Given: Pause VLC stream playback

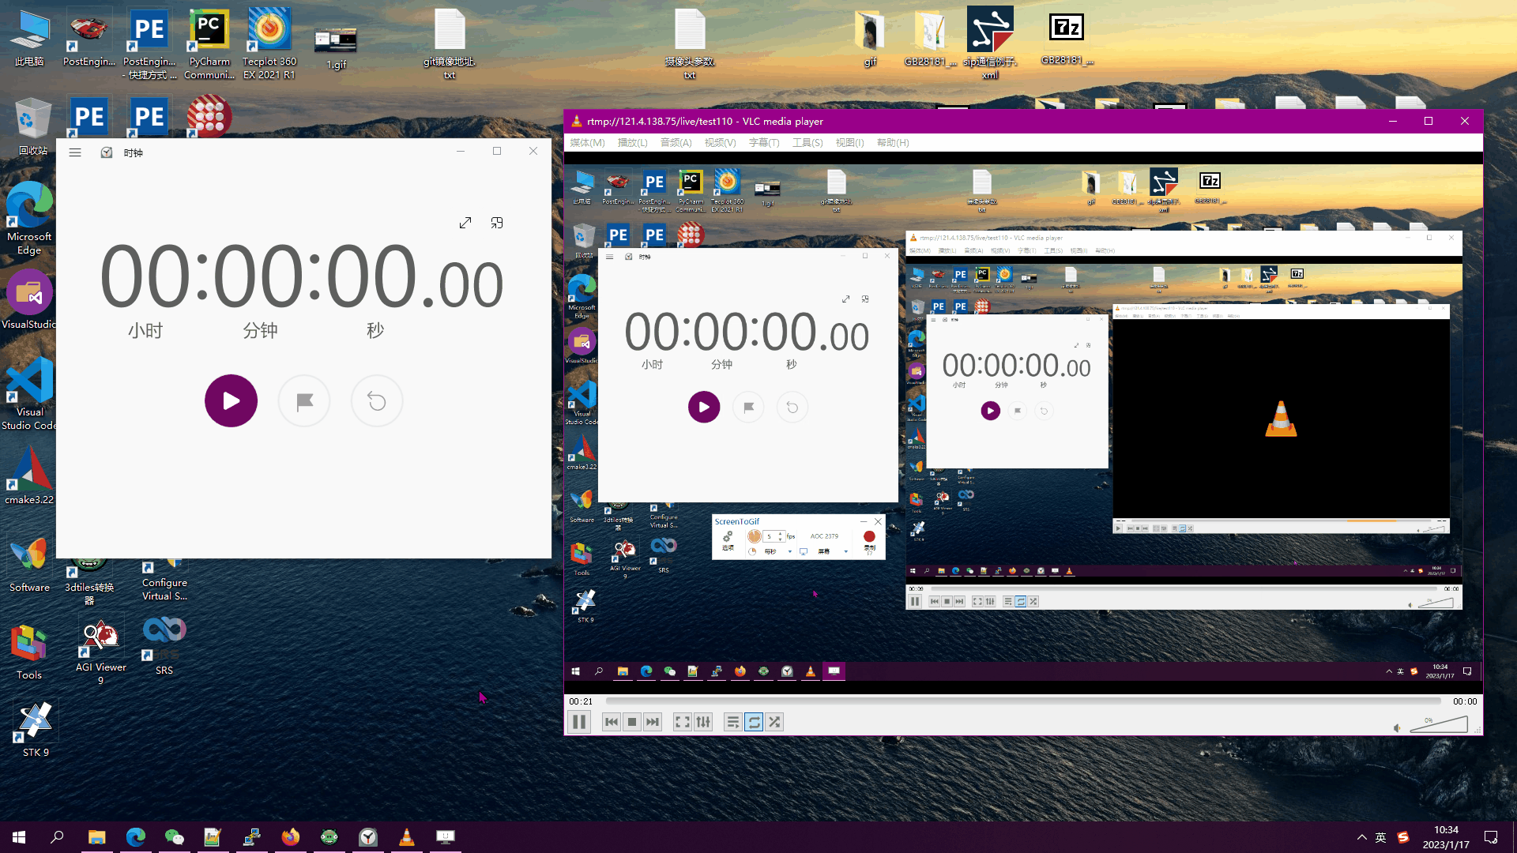Looking at the screenshot, I should (x=579, y=722).
